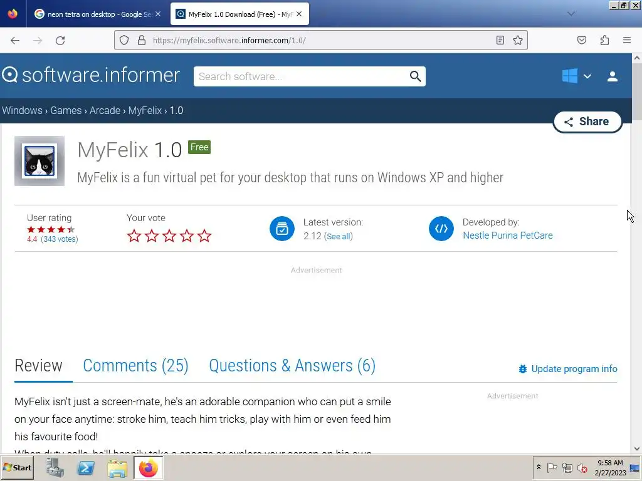Open the MyFelix breadcrumb link
642x481 pixels.
[x=145, y=110]
